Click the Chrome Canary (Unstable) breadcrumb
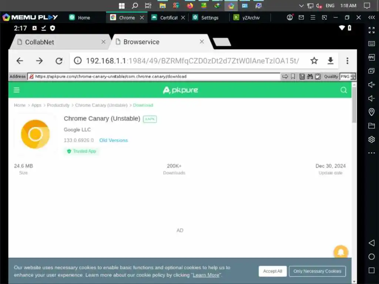 click(x=101, y=105)
